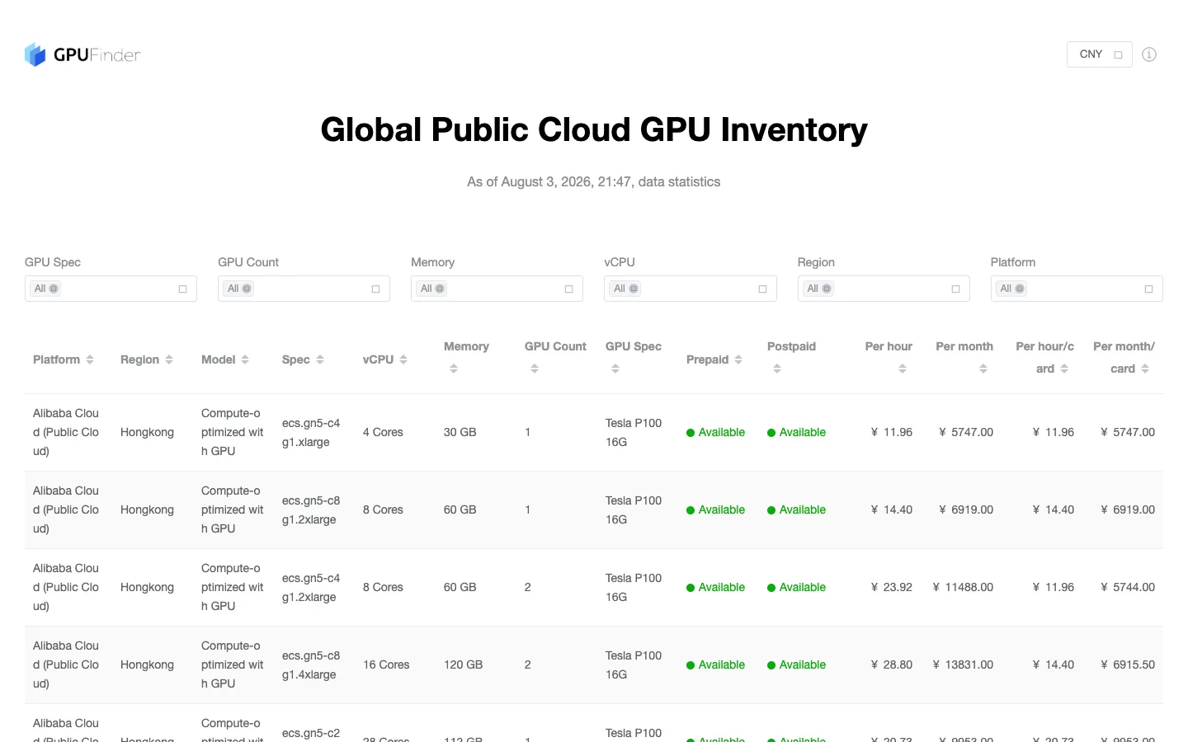
Task: Open the Region filter dropdown
Action: 884,289
